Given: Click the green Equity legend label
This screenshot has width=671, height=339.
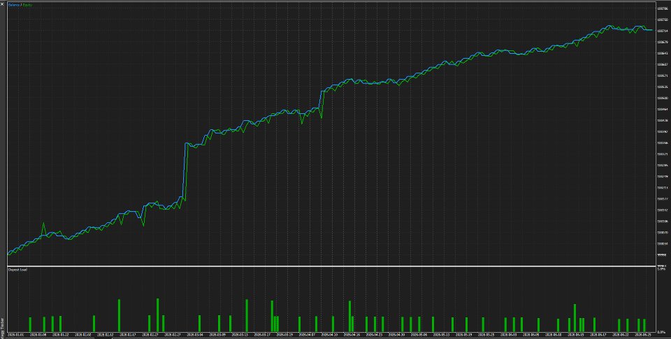Looking at the screenshot, I should tap(27, 5).
